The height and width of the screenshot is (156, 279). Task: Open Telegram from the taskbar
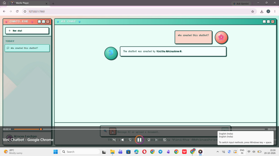[160, 152]
